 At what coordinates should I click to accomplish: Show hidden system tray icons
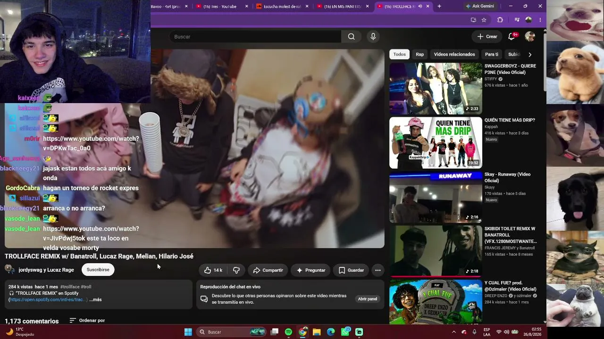click(x=454, y=332)
